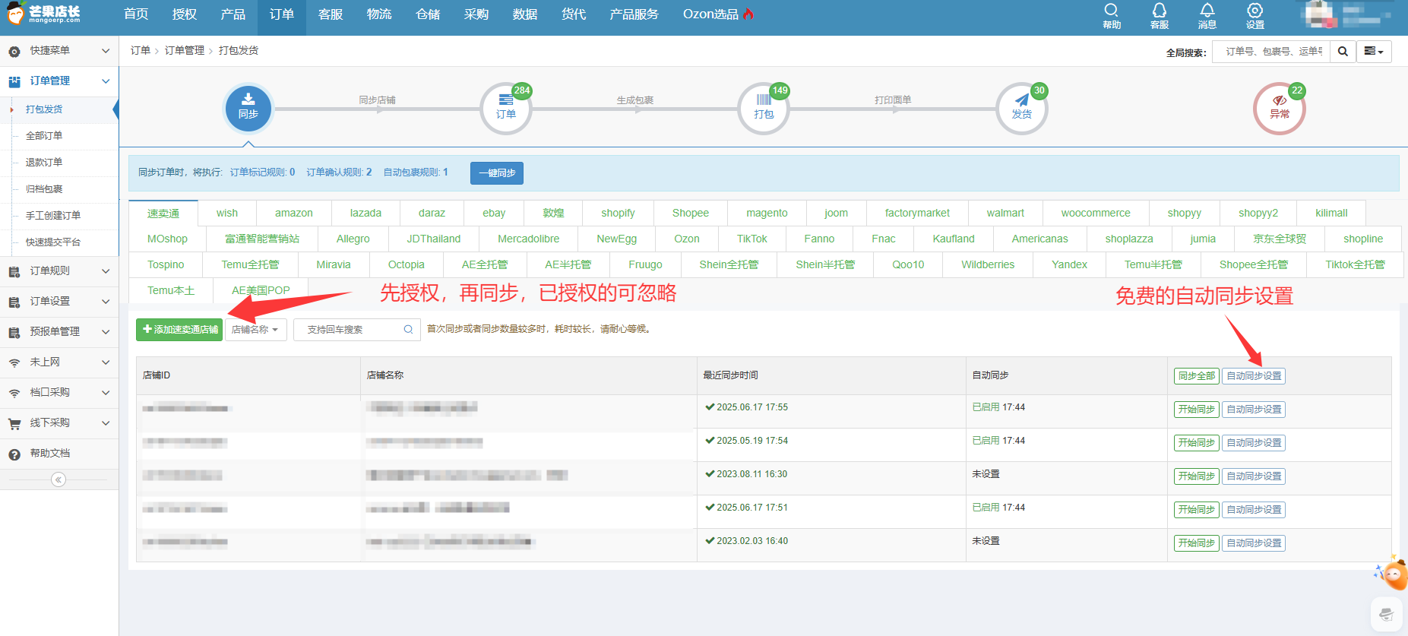Collapse the sidebar with double-chevron icon
Viewport: 1408px width, 636px height.
point(59,479)
